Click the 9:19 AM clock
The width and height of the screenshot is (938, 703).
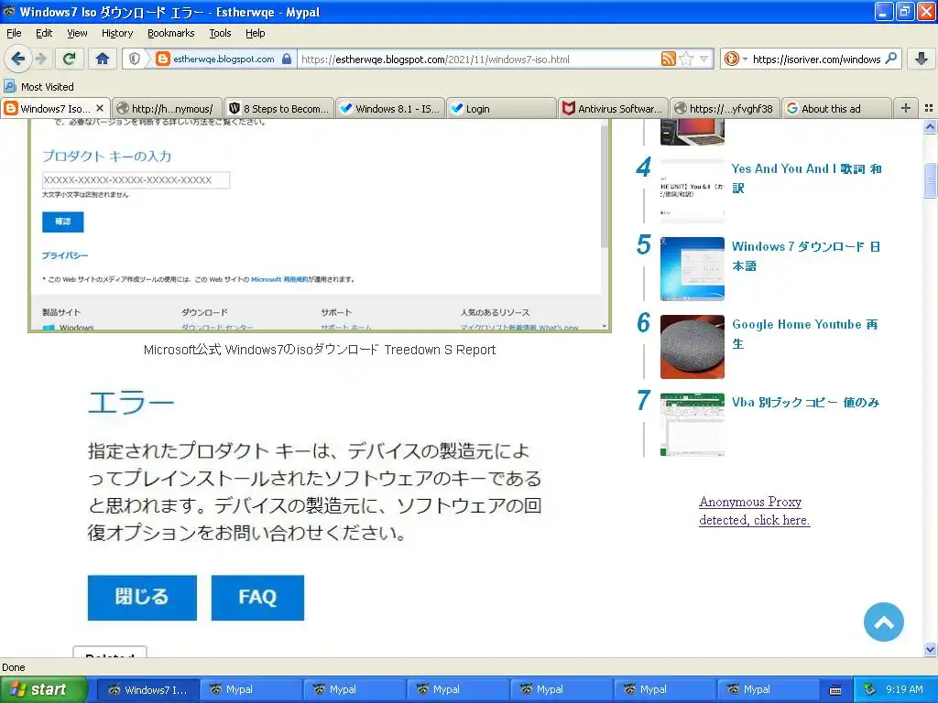click(904, 689)
